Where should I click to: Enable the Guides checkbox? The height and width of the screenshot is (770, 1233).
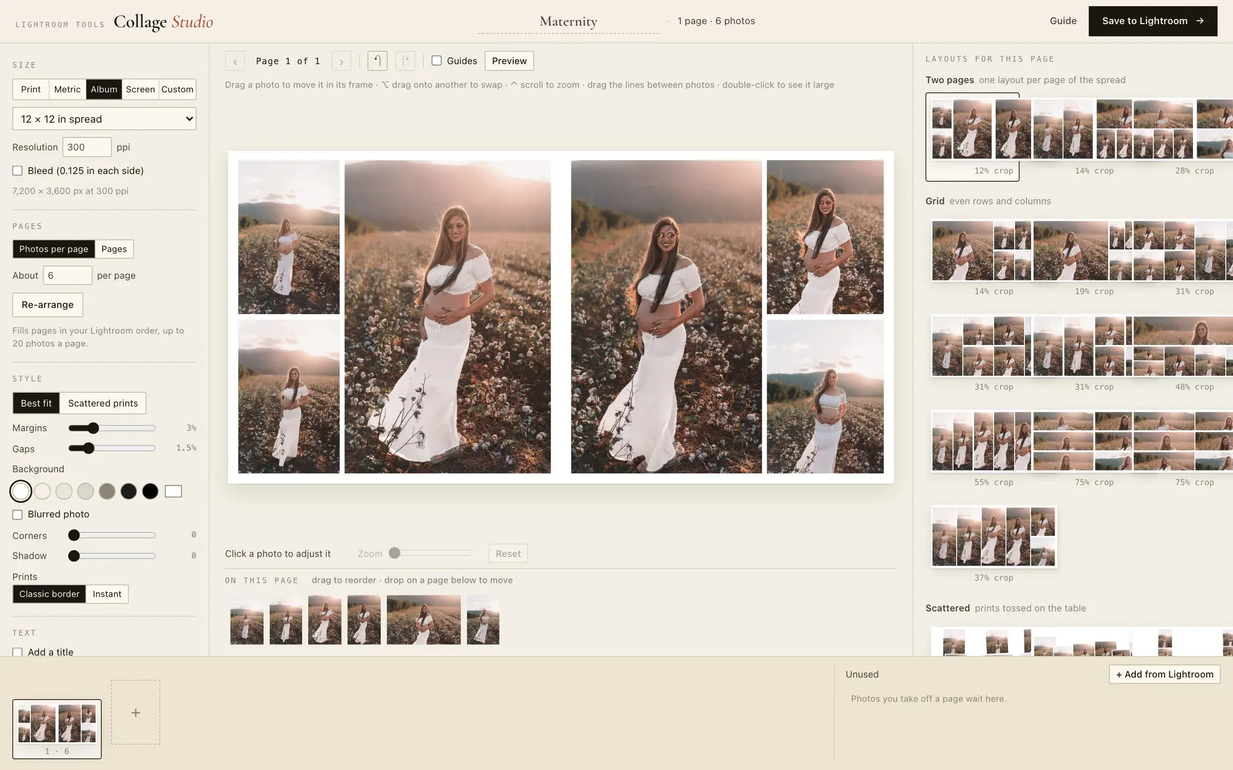[x=436, y=61]
